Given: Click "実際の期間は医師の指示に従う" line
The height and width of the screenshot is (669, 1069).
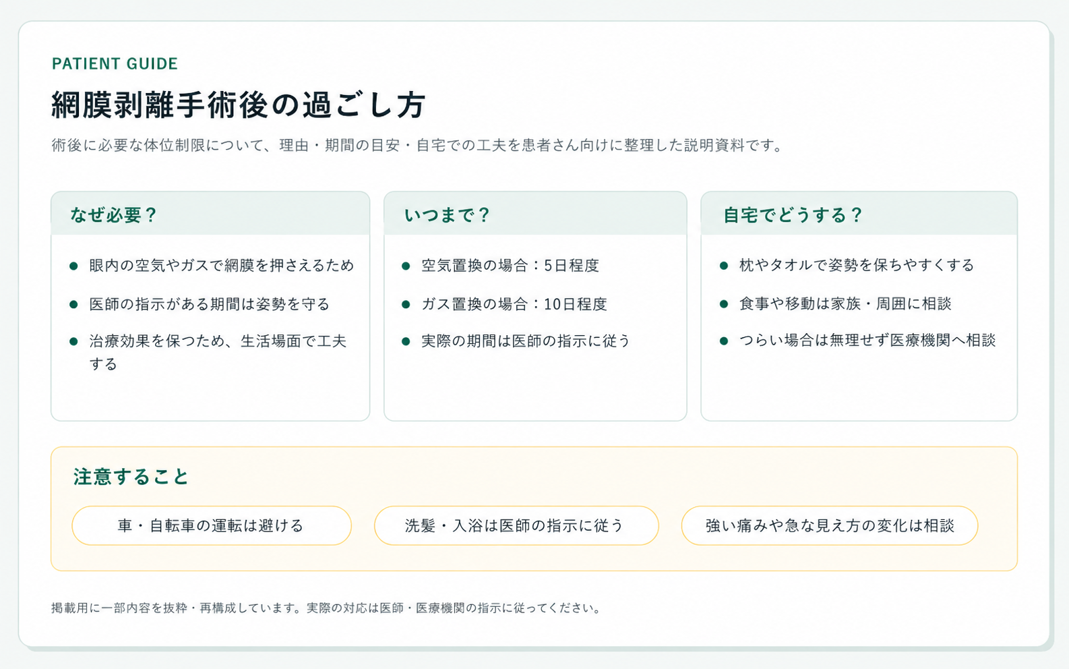Looking at the screenshot, I should (x=526, y=341).
